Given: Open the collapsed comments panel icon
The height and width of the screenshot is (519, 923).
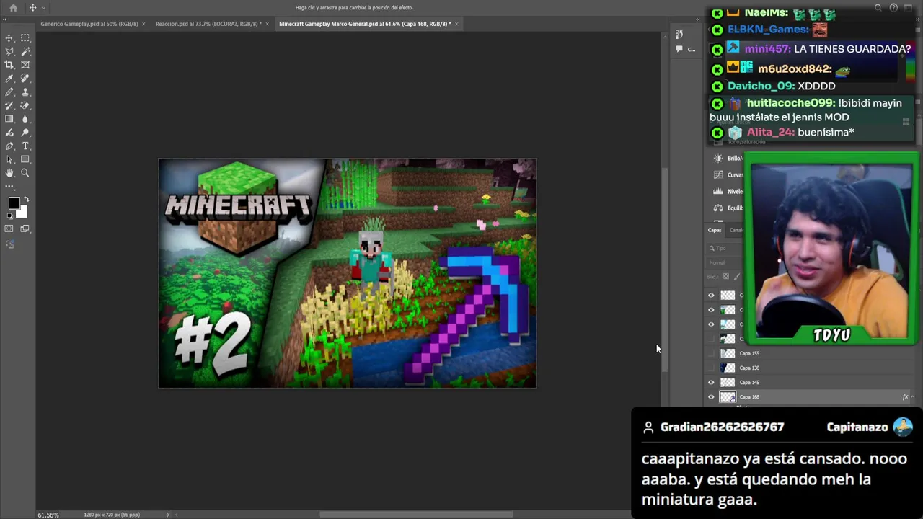Looking at the screenshot, I should pos(679,49).
